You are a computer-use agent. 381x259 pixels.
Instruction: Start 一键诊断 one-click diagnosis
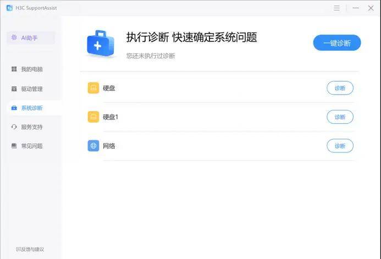(x=336, y=43)
